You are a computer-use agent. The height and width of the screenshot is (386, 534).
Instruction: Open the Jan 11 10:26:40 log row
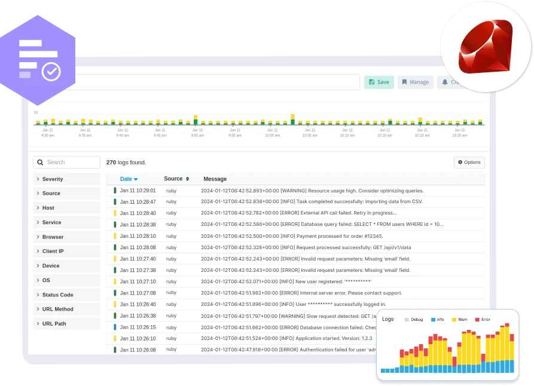click(x=295, y=304)
